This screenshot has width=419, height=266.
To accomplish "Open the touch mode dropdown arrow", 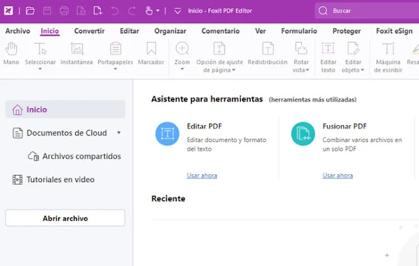I will pyautogui.click(x=158, y=10).
